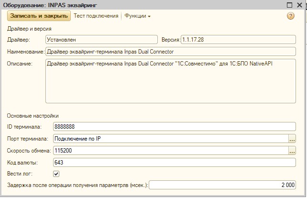307x198 pixels.
Task: Toggle the Вести лог checkbox
Action: (56, 174)
